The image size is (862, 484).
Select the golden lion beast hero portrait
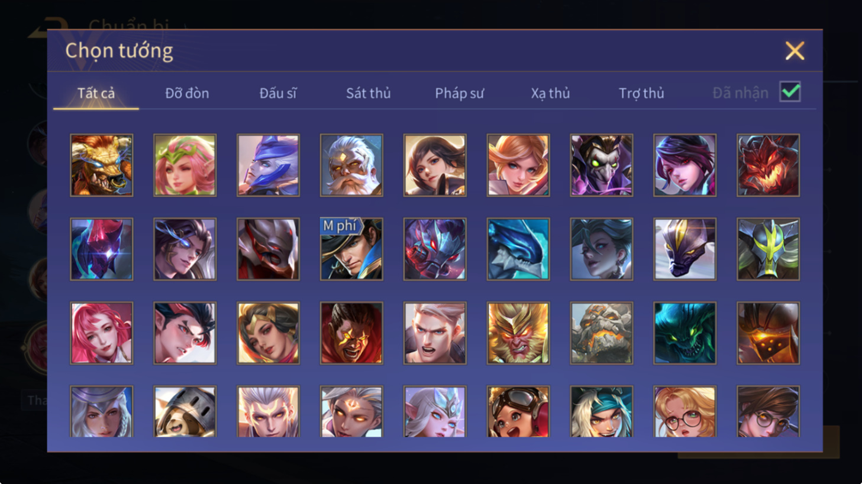click(101, 165)
